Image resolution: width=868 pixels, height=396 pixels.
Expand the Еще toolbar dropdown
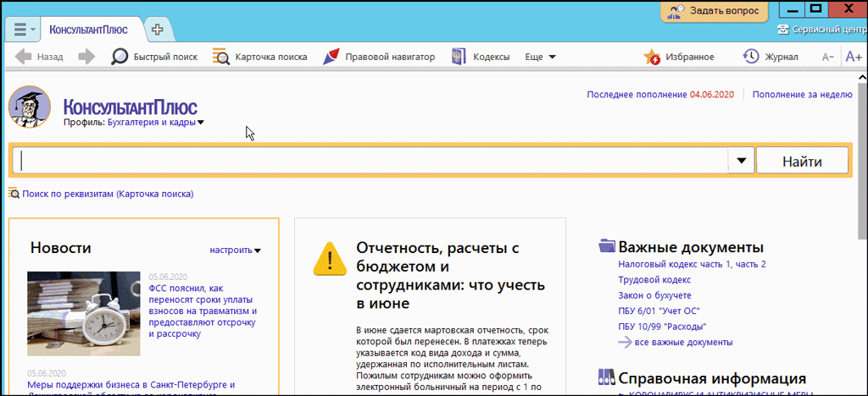click(x=540, y=57)
